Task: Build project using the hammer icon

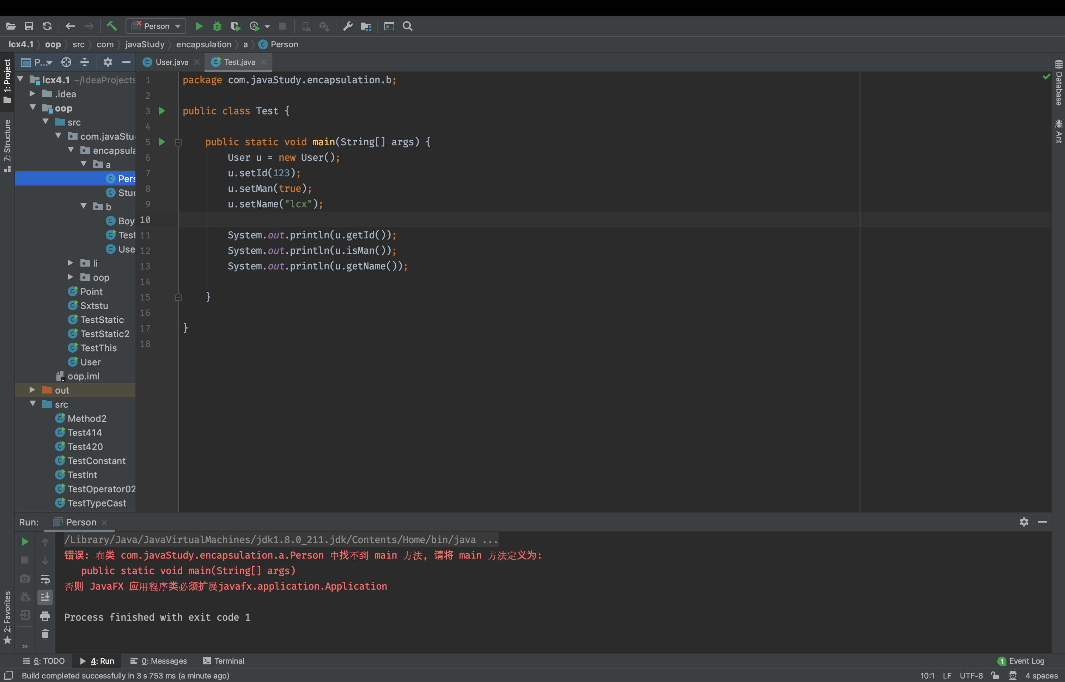Action: coord(111,26)
